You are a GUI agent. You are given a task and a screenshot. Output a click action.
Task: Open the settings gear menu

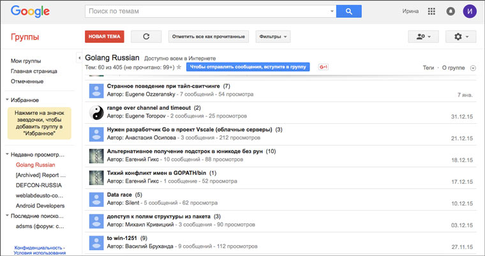(x=461, y=36)
